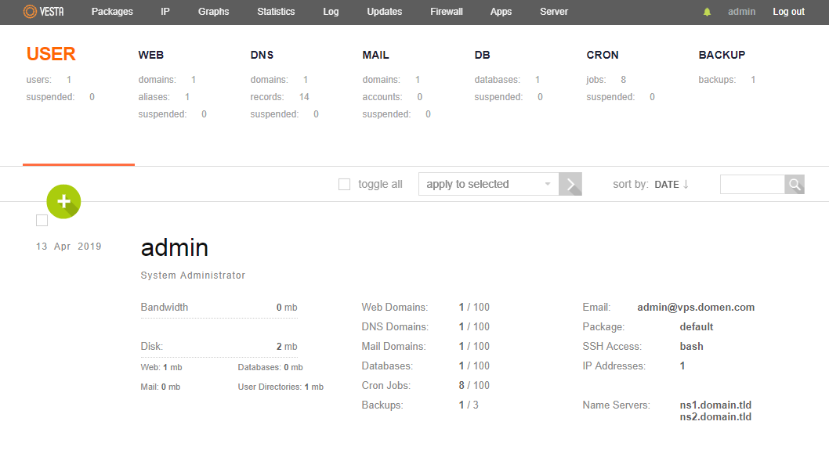Open the Packages menu

pos(112,12)
